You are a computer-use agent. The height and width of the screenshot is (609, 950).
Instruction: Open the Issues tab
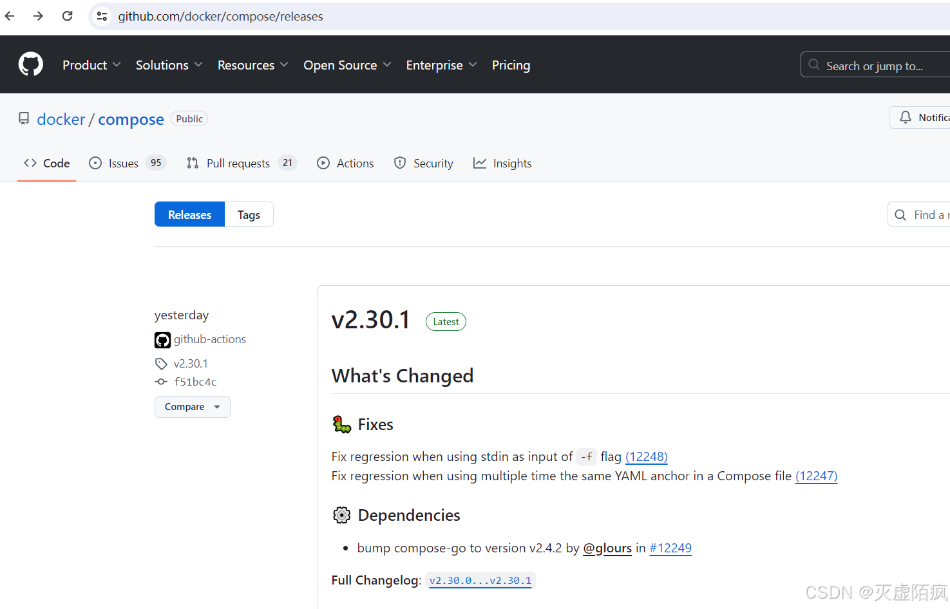(128, 164)
